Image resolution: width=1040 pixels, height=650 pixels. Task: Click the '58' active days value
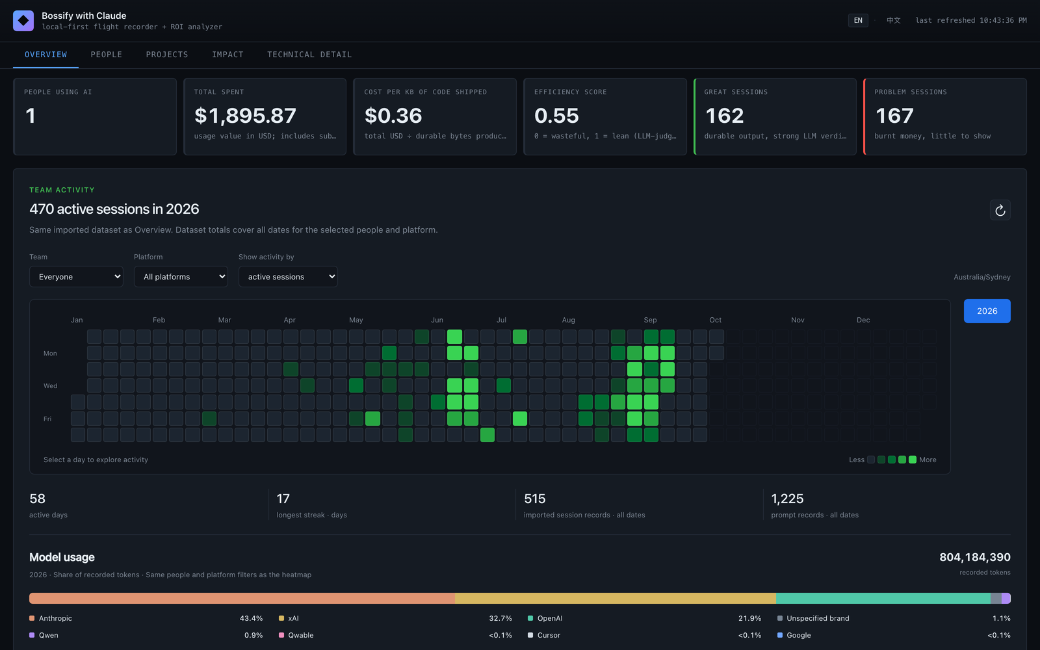pyautogui.click(x=37, y=499)
